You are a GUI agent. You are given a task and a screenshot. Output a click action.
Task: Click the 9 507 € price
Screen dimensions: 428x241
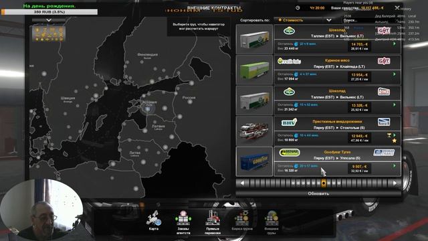tap(360, 167)
